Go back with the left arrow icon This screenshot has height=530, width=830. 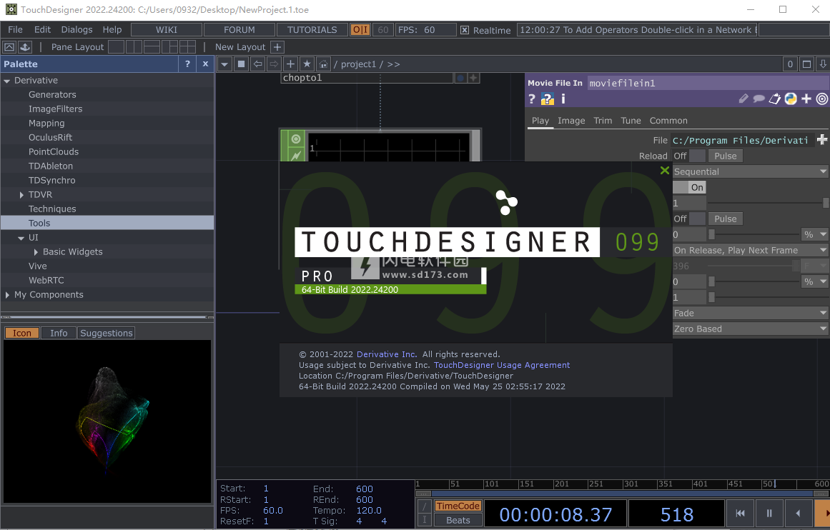coord(257,64)
